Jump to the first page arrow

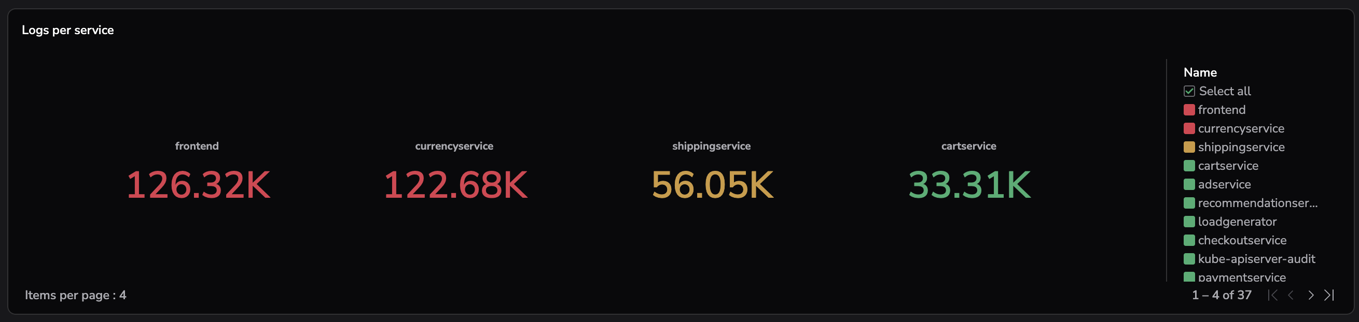pos(1273,295)
